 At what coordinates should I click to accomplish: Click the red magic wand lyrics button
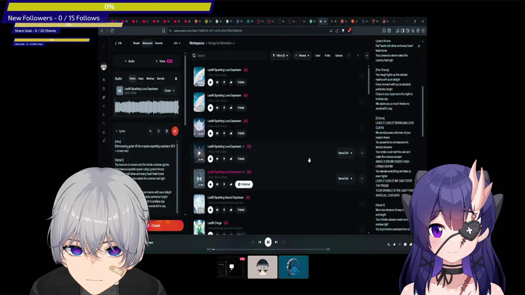[x=175, y=131]
